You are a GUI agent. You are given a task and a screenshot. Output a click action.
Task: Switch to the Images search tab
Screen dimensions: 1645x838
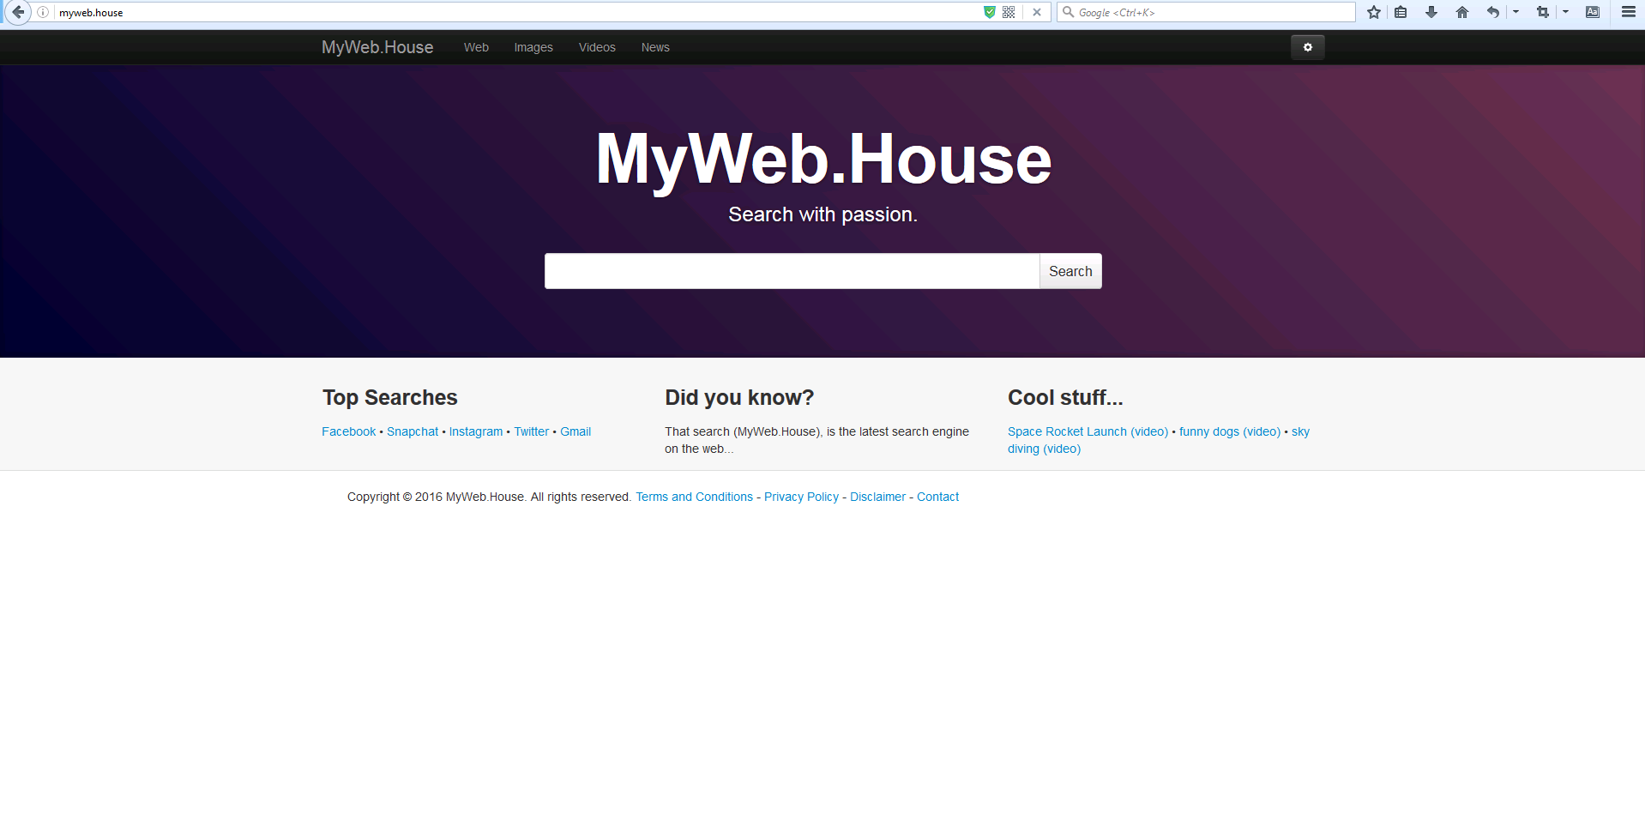click(x=533, y=47)
